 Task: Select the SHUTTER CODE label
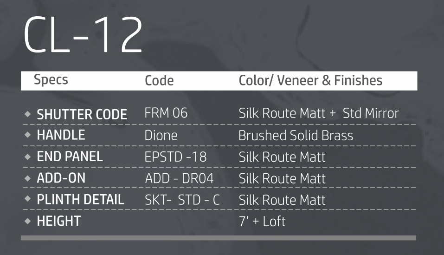tap(82, 114)
